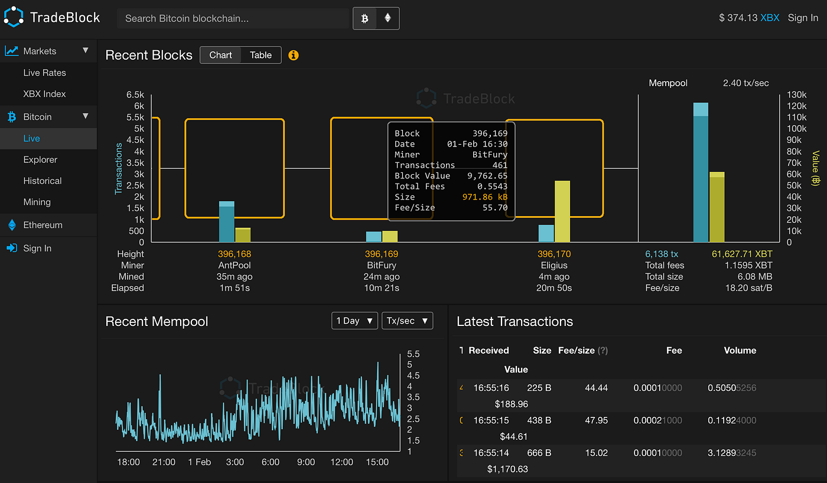Sort transactions by Volume column
Image resolution: width=827 pixels, height=483 pixels.
pyautogui.click(x=740, y=350)
